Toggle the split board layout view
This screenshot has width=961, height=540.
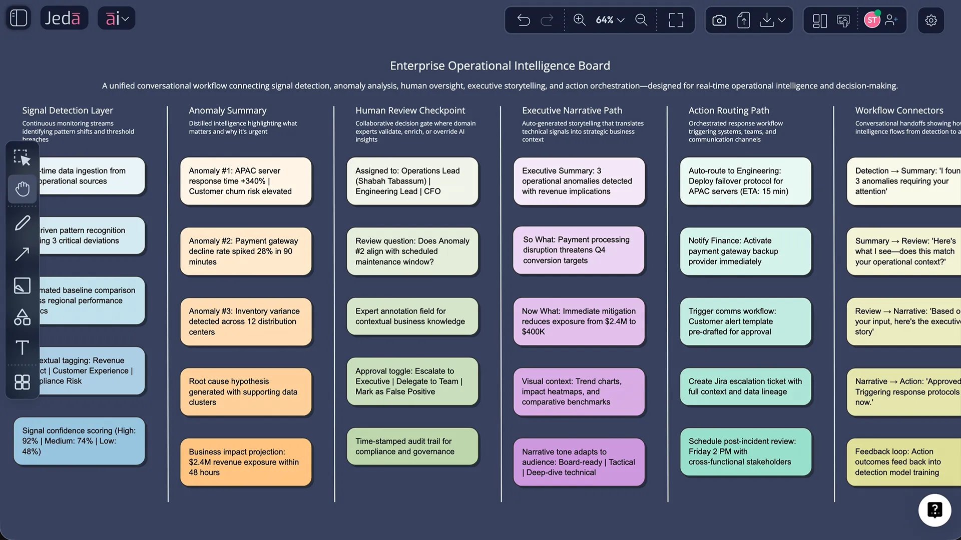[x=819, y=20]
